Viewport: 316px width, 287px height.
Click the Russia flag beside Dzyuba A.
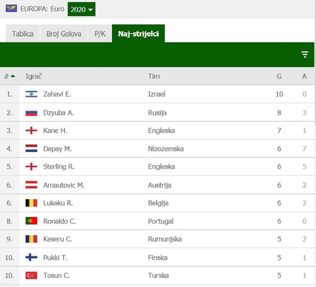coord(31,113)
